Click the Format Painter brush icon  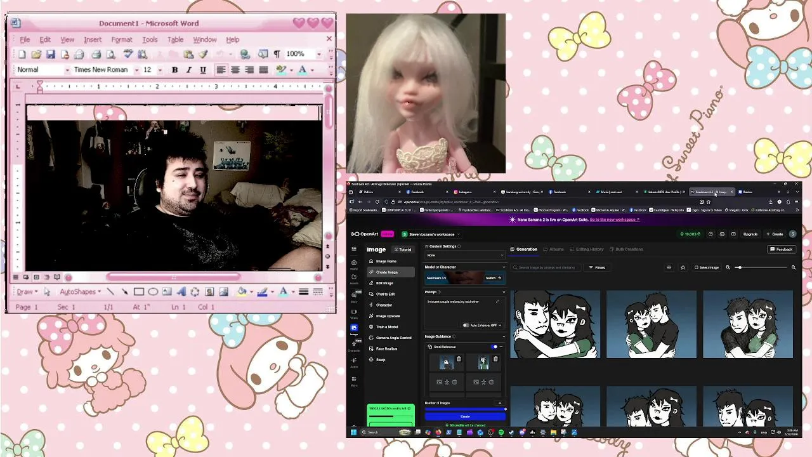pos(203,55)
